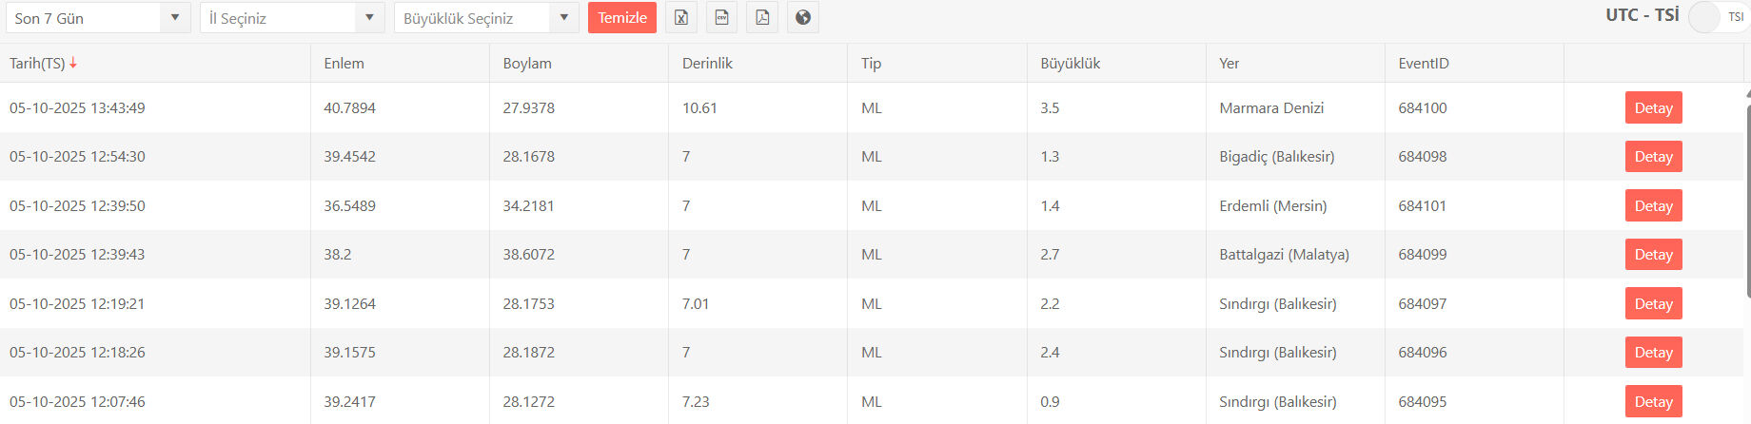Expand the İl Seçiniz province dropdown
The image size is (1751, 424).
click(291, 18)
